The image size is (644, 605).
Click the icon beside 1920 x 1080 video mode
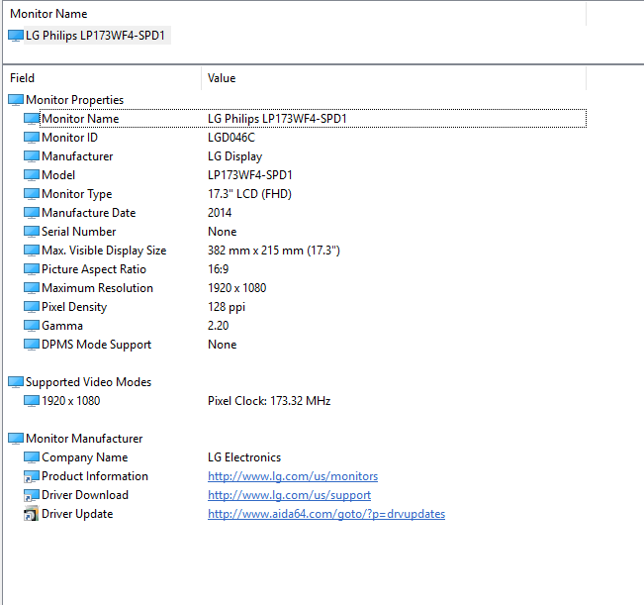(x=32, y=401)
